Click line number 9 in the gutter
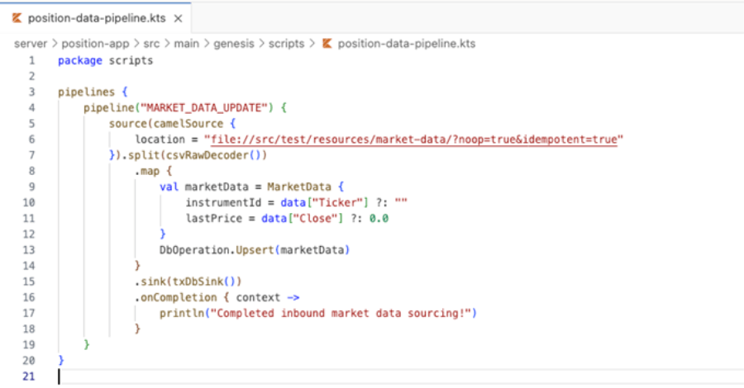This screenshot has width=744, height=388. 31,187
